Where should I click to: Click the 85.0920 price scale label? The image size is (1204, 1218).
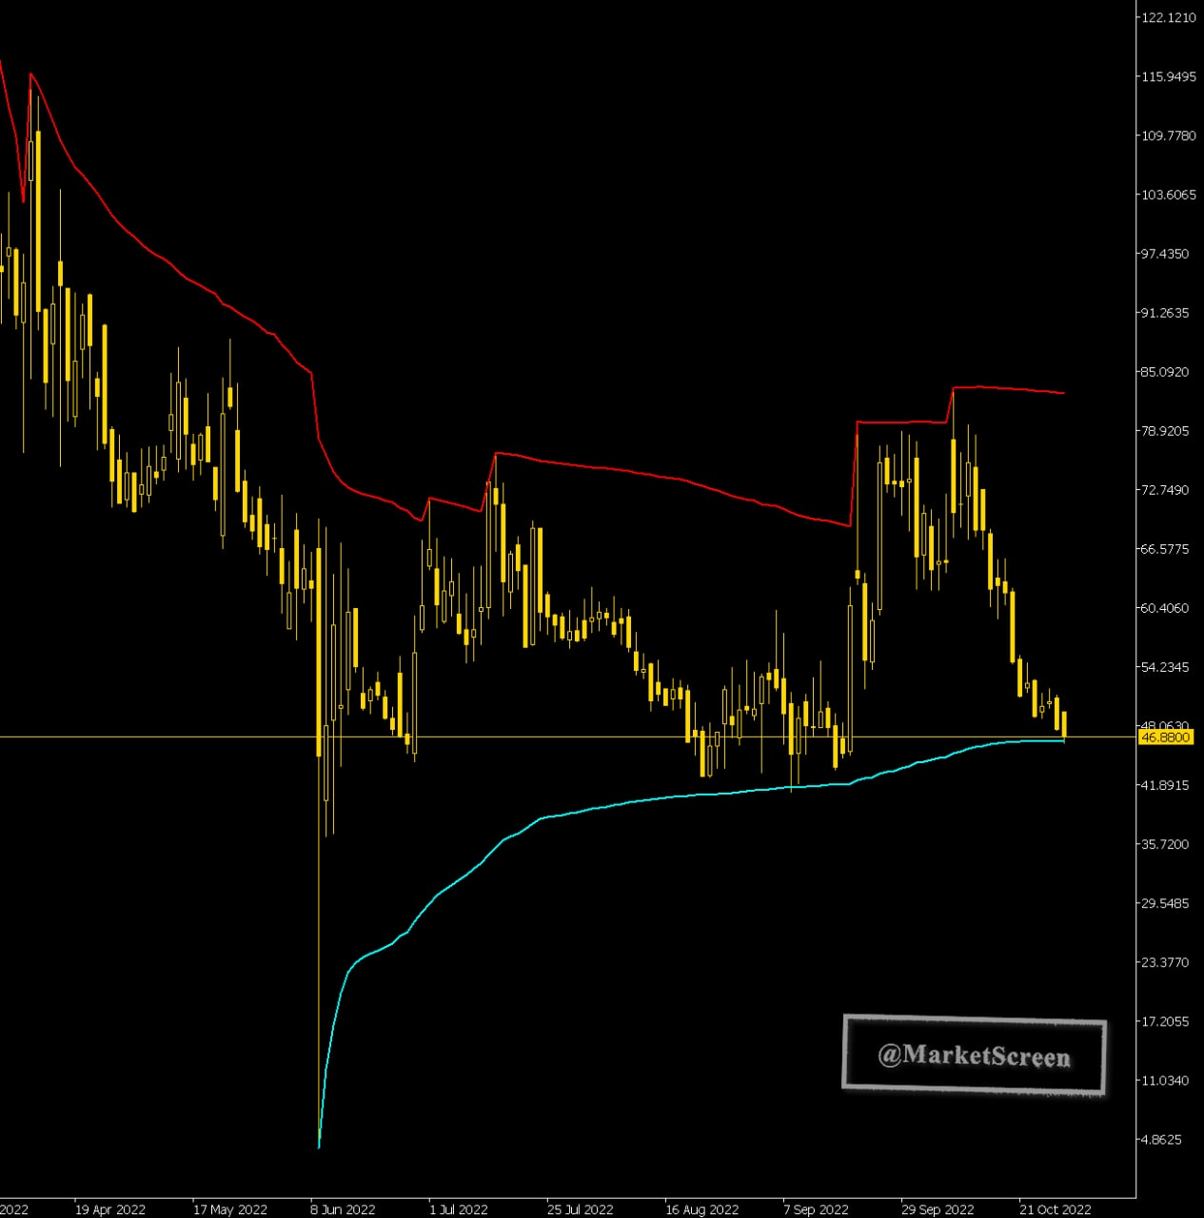pos(1165,371)
